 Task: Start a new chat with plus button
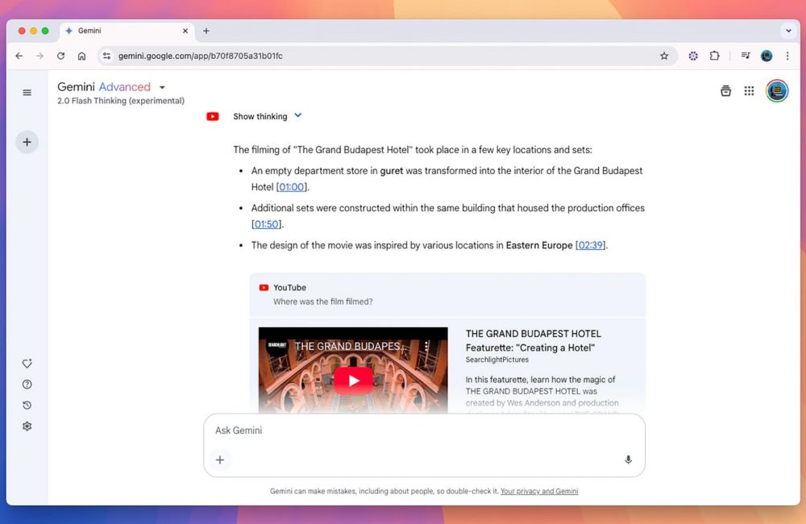pos(27,142)
